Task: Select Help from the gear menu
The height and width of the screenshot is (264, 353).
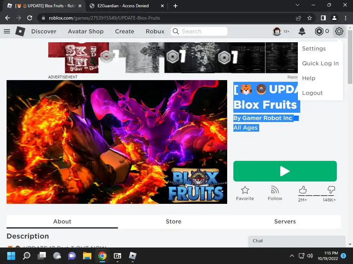Action: 309,78
